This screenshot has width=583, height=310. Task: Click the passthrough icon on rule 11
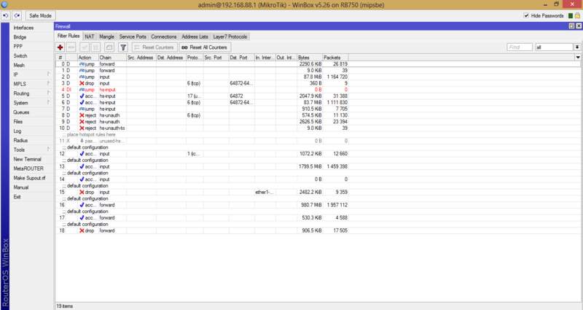pyautogui.click(x=82, y=141)
